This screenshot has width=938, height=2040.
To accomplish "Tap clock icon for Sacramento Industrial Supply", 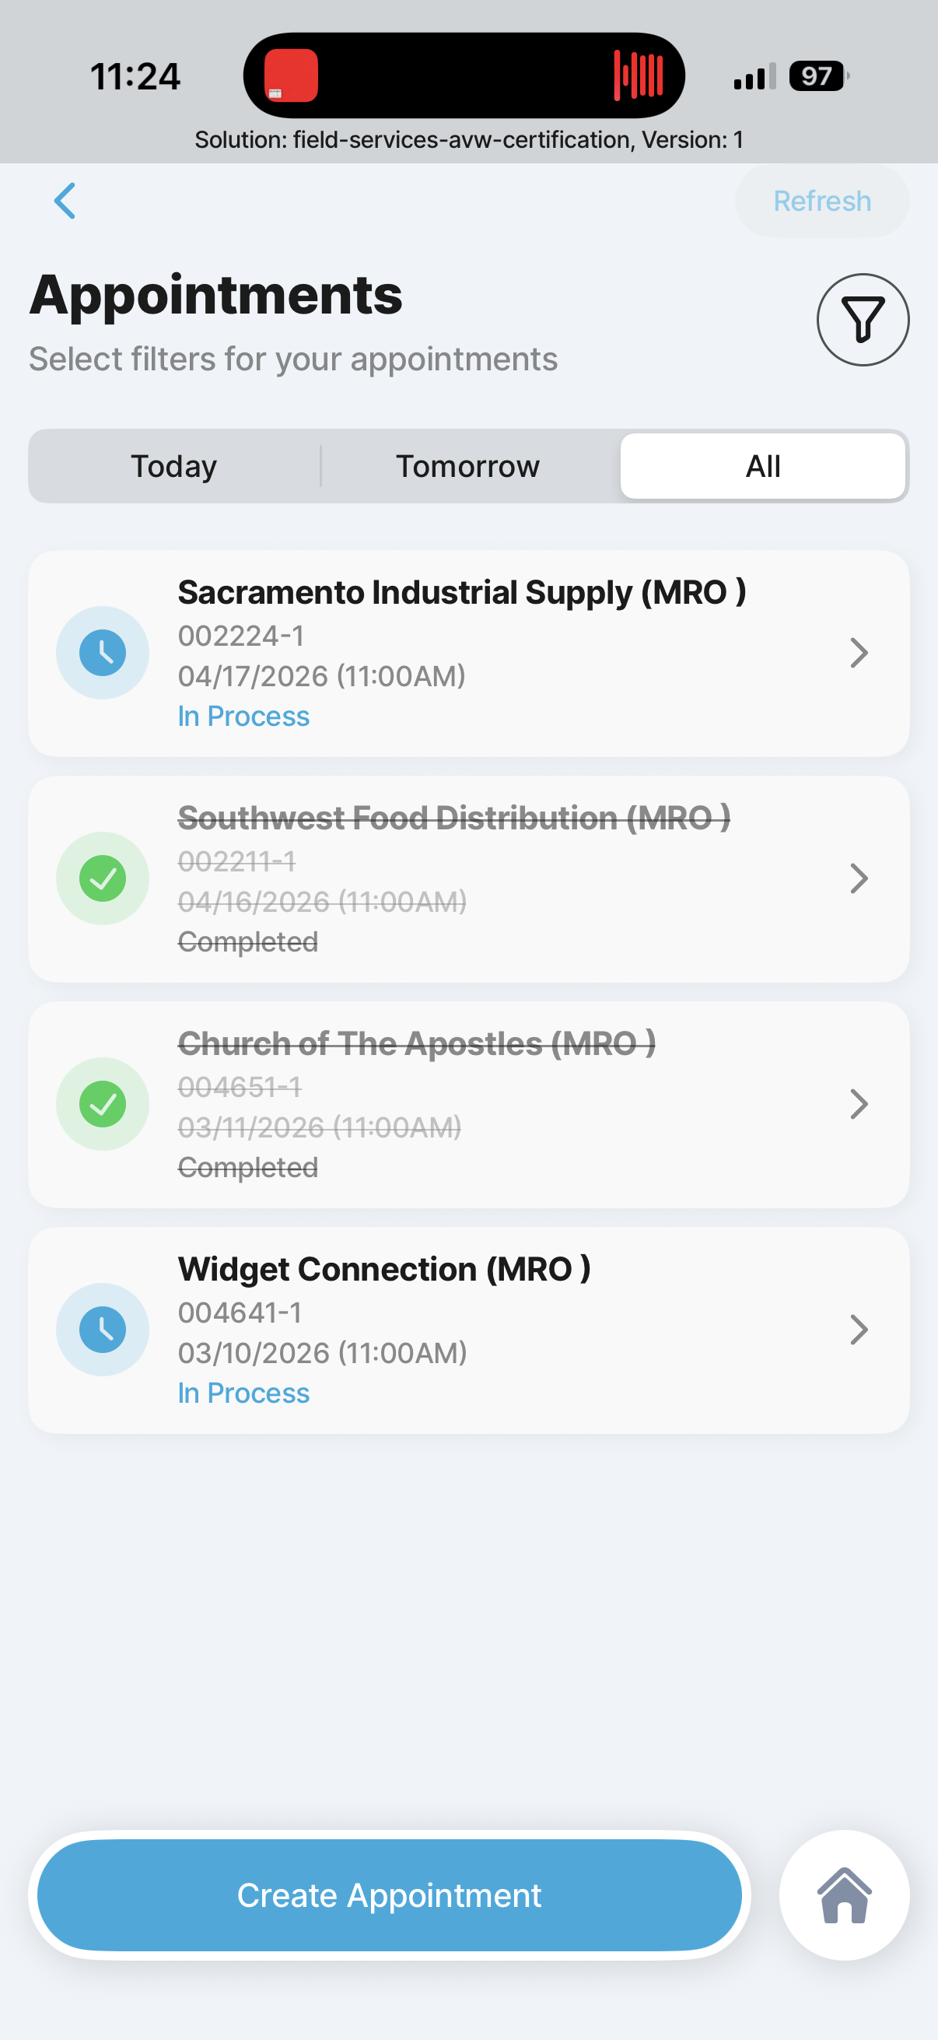I will click(x=103, y=653).
